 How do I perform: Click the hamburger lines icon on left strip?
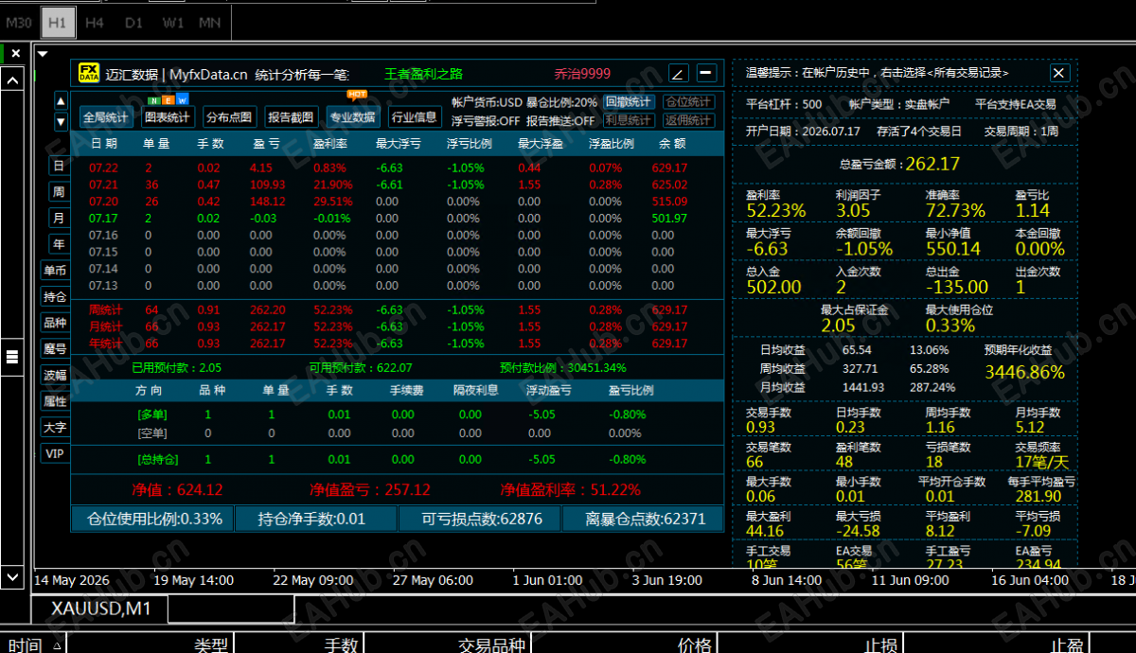pyautogui.click(x=12, y=357)
